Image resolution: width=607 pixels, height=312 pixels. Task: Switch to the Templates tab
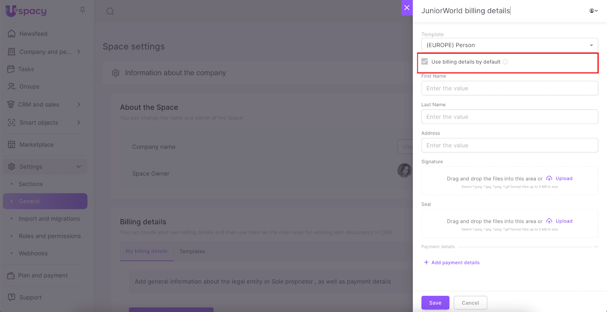[192, 251]
